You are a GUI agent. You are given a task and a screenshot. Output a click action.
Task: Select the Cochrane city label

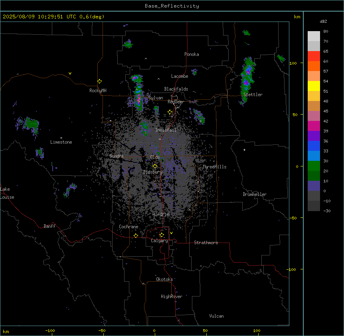(x=129, y=227)
